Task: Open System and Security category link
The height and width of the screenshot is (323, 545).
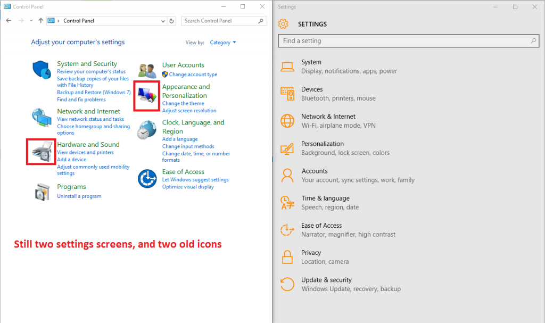Action: coord(87,64)
